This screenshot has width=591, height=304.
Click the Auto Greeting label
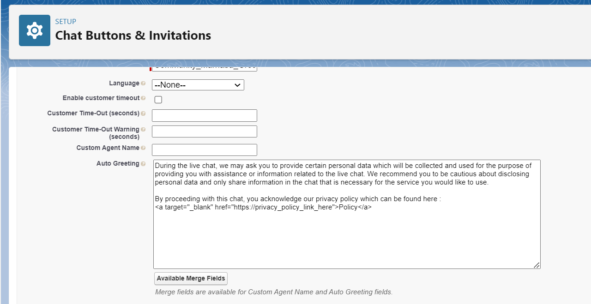[118, 164]
